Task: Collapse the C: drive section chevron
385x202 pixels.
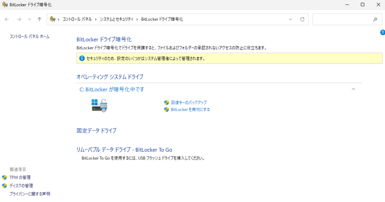Action: (353, 89)
